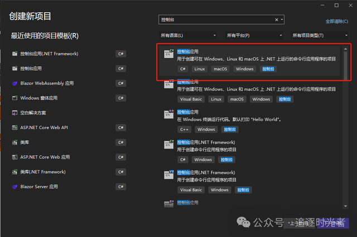Click icon beside recent 控制台应用 template
This screenshot has width=357, height=237.
pos(15,68)
